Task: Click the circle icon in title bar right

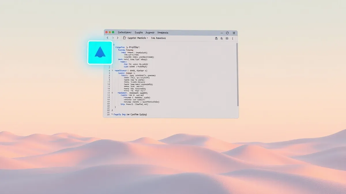Action: tap(227, 33)
